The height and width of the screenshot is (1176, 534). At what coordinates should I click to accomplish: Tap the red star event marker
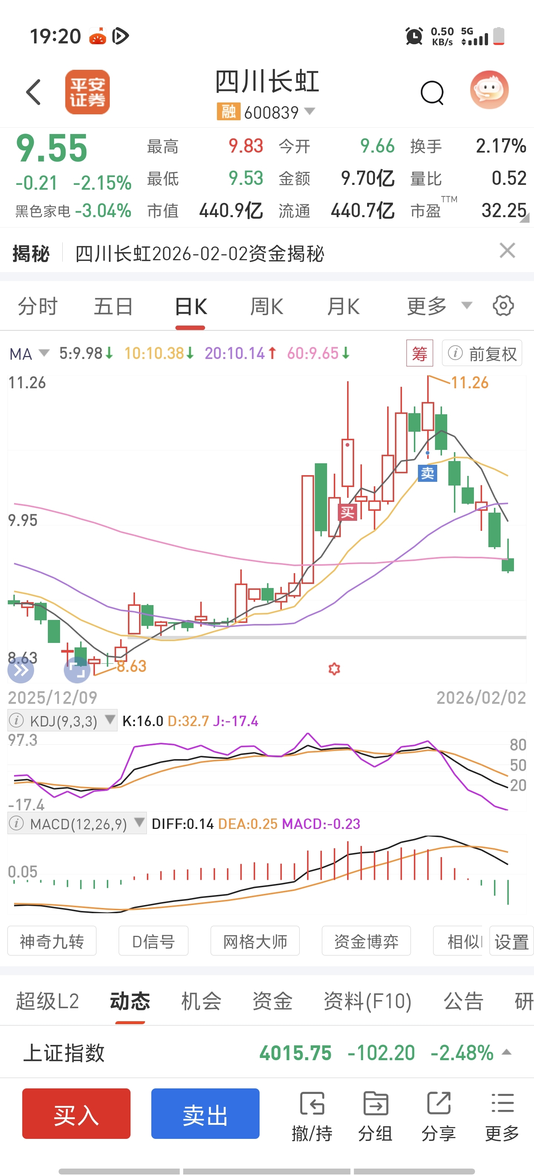pyautogui.click(x=334, y=669)
